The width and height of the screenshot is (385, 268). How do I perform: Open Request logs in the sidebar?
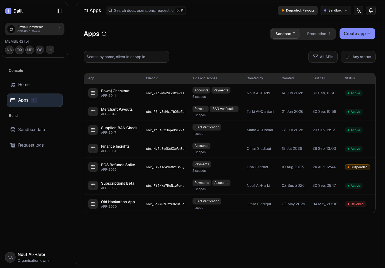(35, 145)
